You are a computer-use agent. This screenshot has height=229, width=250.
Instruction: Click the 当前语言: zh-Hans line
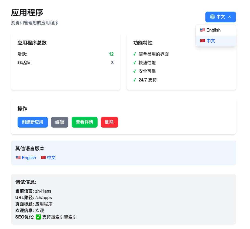(x=33, y=191)
